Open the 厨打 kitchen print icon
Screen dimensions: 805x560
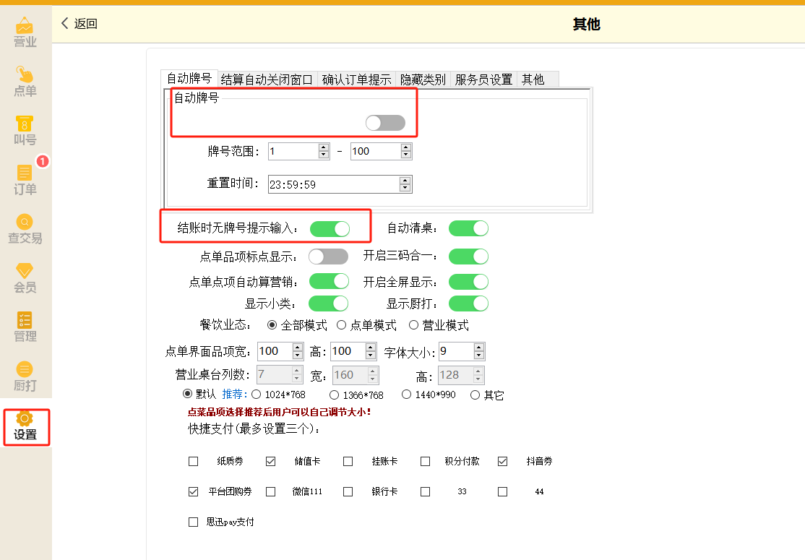pos(25,376)
